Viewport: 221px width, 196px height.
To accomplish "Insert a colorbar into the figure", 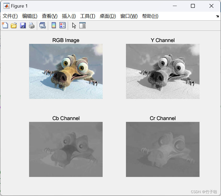I will (x=54, y=25).
